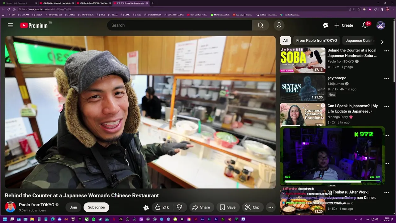The height and width of the screenshot is (223, 396).
Task: Open volume control in system tray
Action: (x=377, y=219)
